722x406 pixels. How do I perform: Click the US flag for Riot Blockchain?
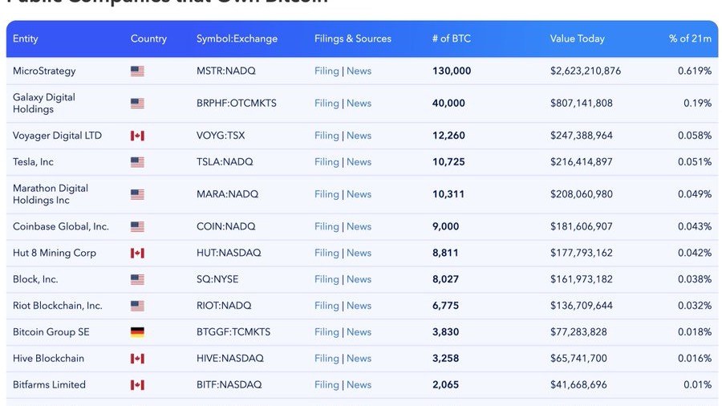click(x=137, y=306)
